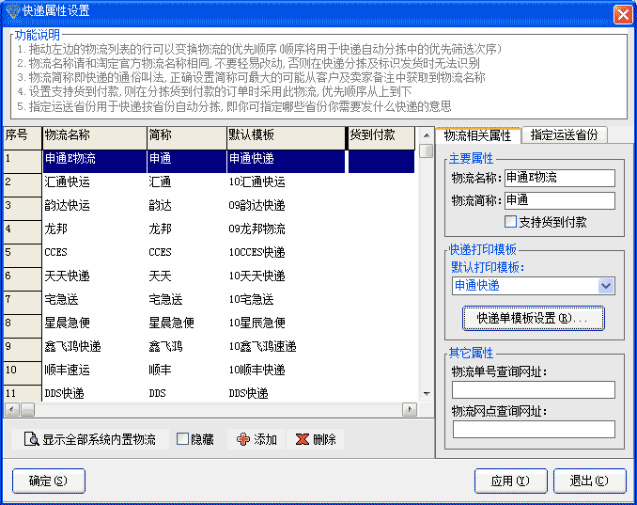Click the title bar diamond app icon
The width and height of the screenshot is (637, 505).
(11, 13)
